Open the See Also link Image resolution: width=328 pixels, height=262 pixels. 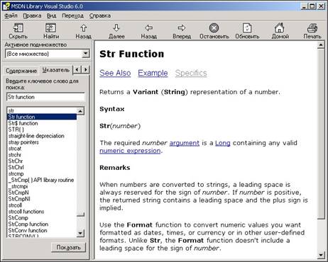click(115, 73)
